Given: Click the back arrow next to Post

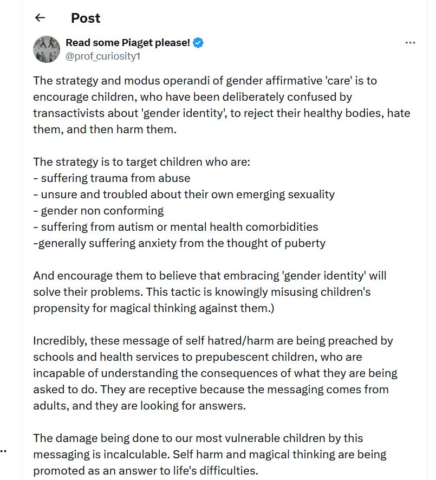Looking at the screenshot, I should [x=40, y=18].
